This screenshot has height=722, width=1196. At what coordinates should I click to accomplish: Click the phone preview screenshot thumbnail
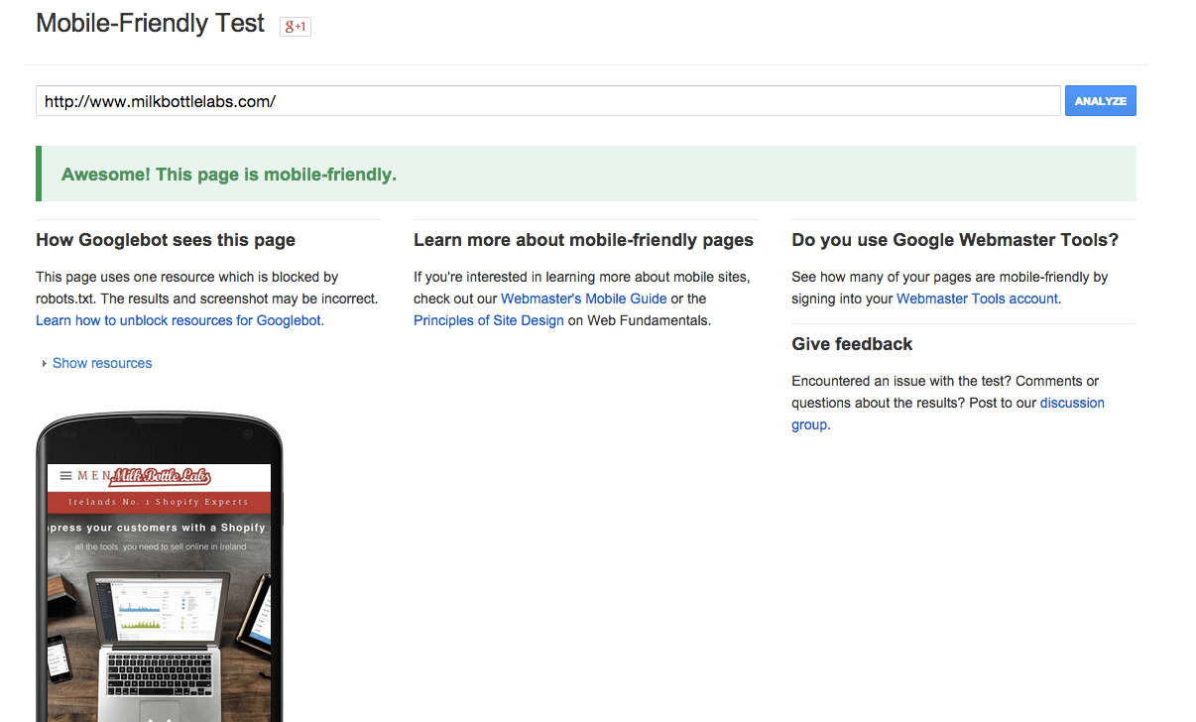pyautogui.click(x=160, y=567)
